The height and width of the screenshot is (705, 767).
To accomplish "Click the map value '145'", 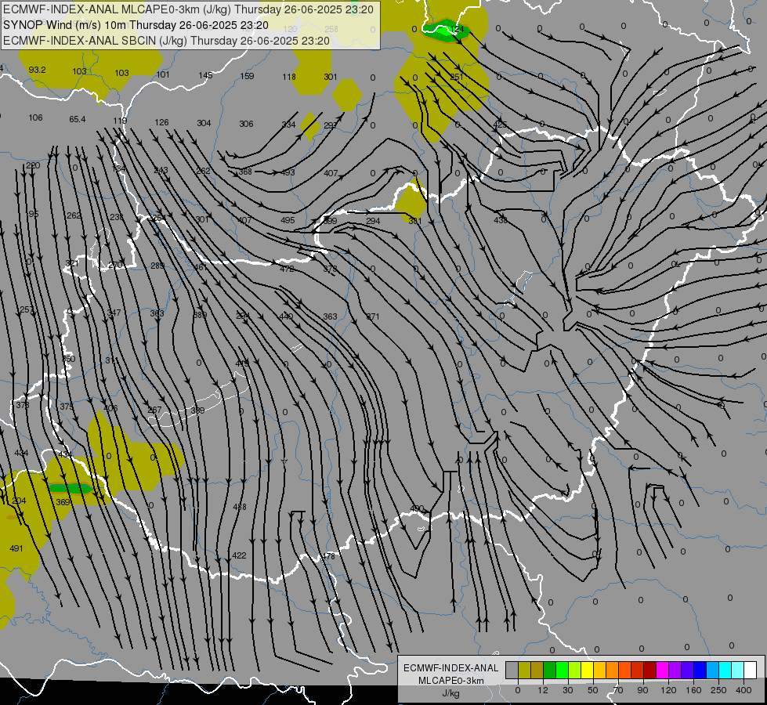I will click(x=205, y=75).
